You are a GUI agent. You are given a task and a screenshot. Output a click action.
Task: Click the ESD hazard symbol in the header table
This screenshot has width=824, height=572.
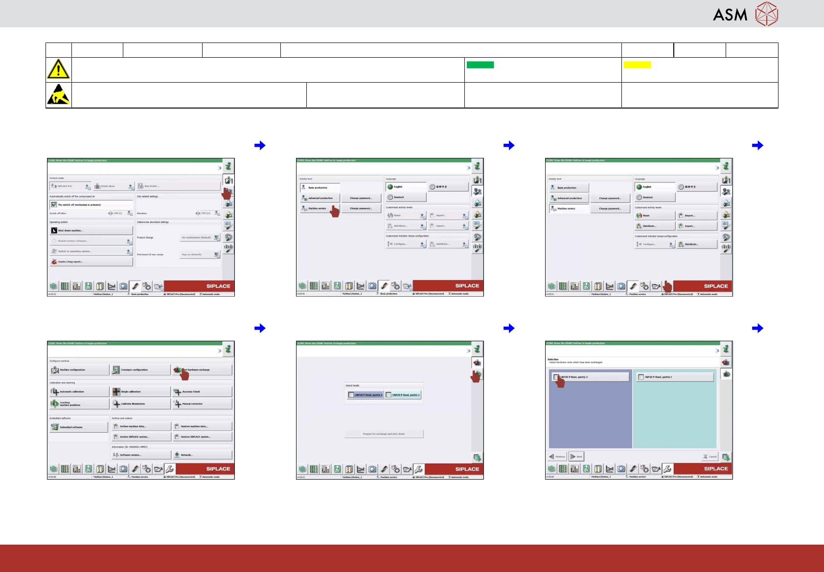(x=58, y=95)
